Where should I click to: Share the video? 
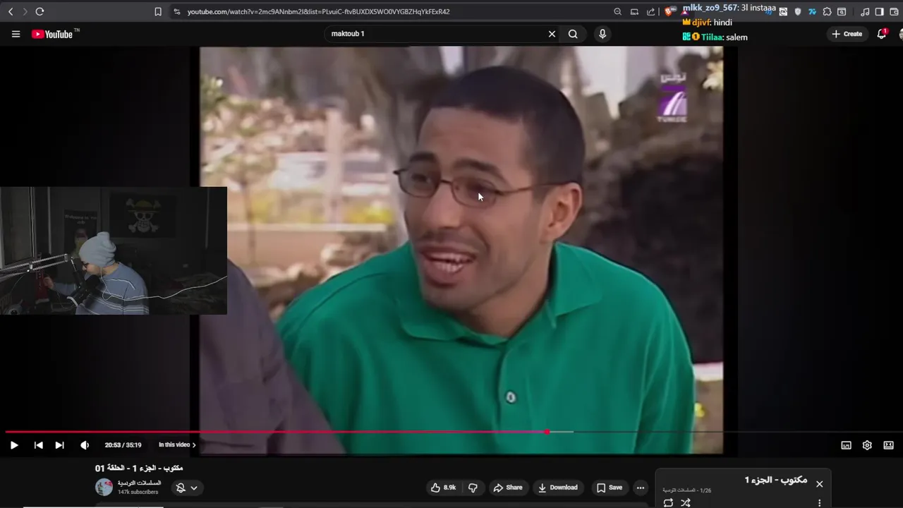click(x=508, y=488)
